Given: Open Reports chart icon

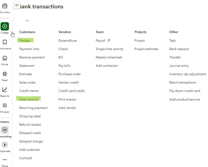Looking at the screenshot, I should (5, 90).
